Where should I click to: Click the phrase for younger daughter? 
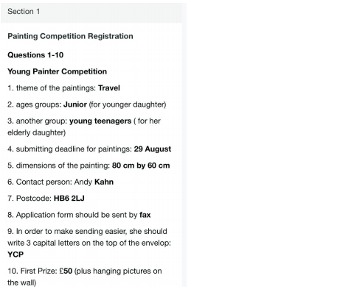pos(128,104)
